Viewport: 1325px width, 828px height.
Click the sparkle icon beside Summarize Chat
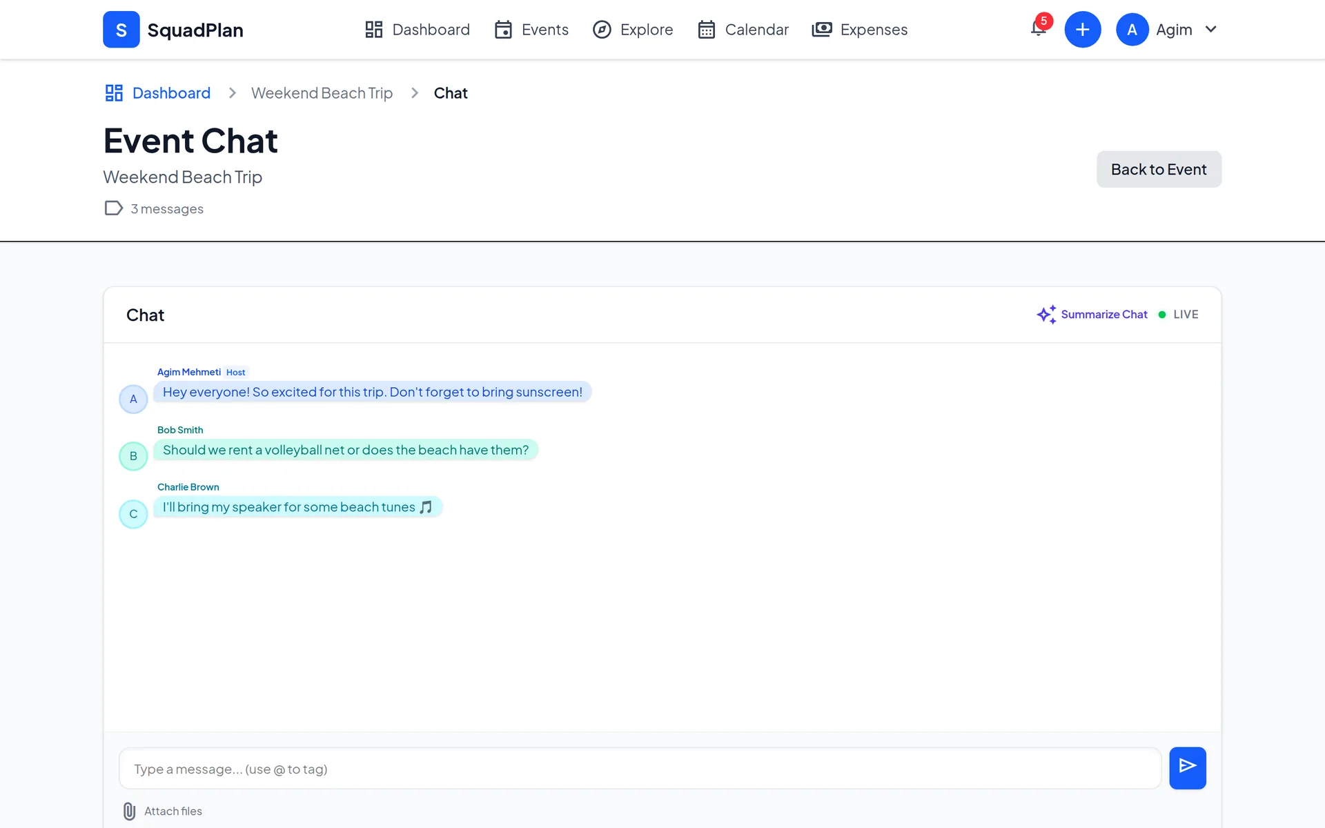coord(1046,315)
